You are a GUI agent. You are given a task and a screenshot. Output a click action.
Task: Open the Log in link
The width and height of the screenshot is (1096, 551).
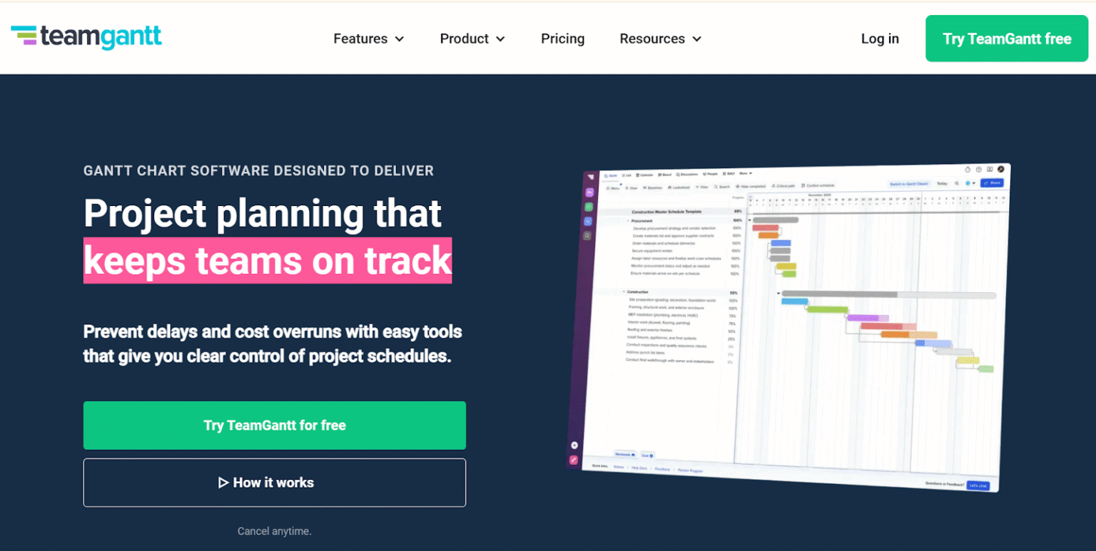[x=880, y=38]
